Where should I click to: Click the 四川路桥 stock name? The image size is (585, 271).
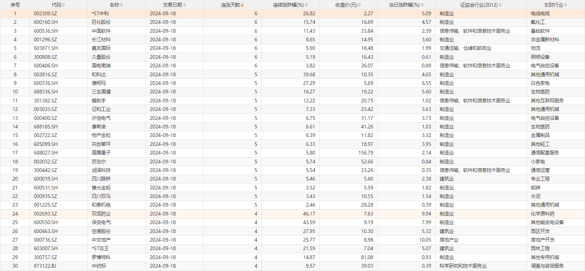(101, 179)
